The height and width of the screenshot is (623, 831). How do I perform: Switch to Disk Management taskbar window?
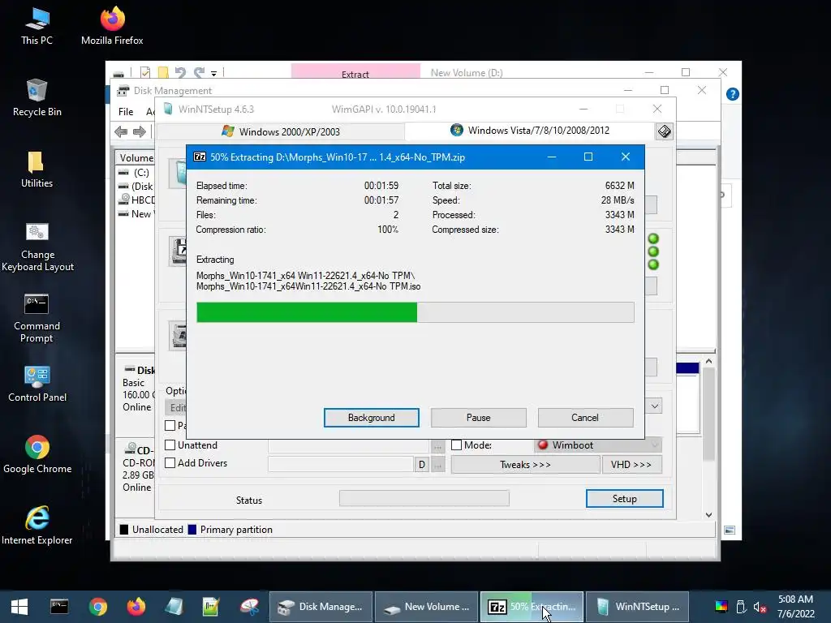pyautogui.click(x=321, y=607)
